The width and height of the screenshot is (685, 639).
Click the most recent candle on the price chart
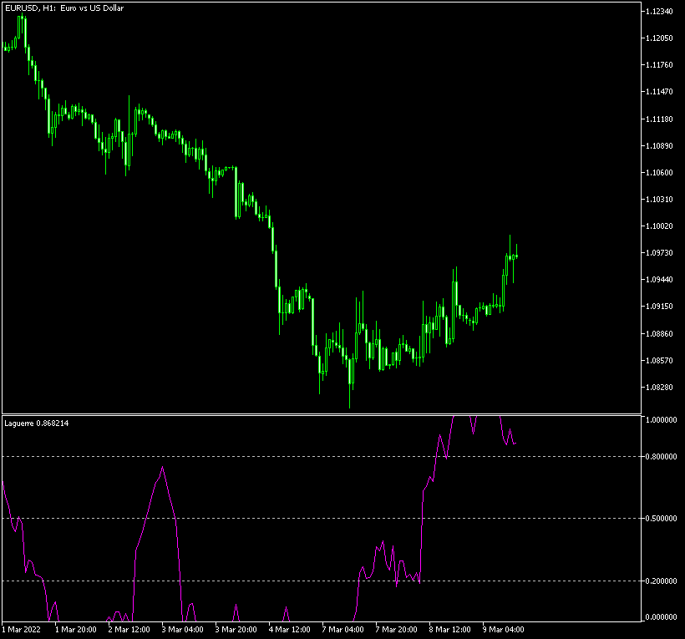pyautogui.click(x=516, y=254)
